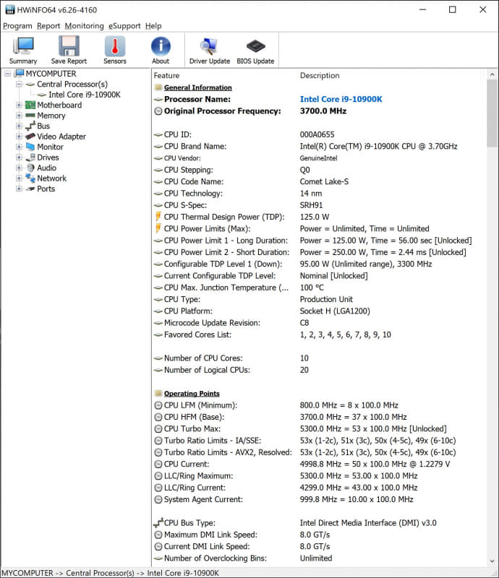The image size is (499, 578).
Task: Select Number of Overclocking Bins row
Action: [319, 558]
